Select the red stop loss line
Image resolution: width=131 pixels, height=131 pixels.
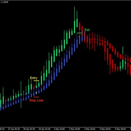(36, 97)
